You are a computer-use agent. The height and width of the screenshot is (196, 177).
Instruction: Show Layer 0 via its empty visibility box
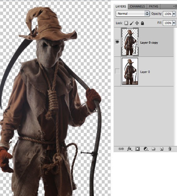pyautogui.click(x=117, y=71)
